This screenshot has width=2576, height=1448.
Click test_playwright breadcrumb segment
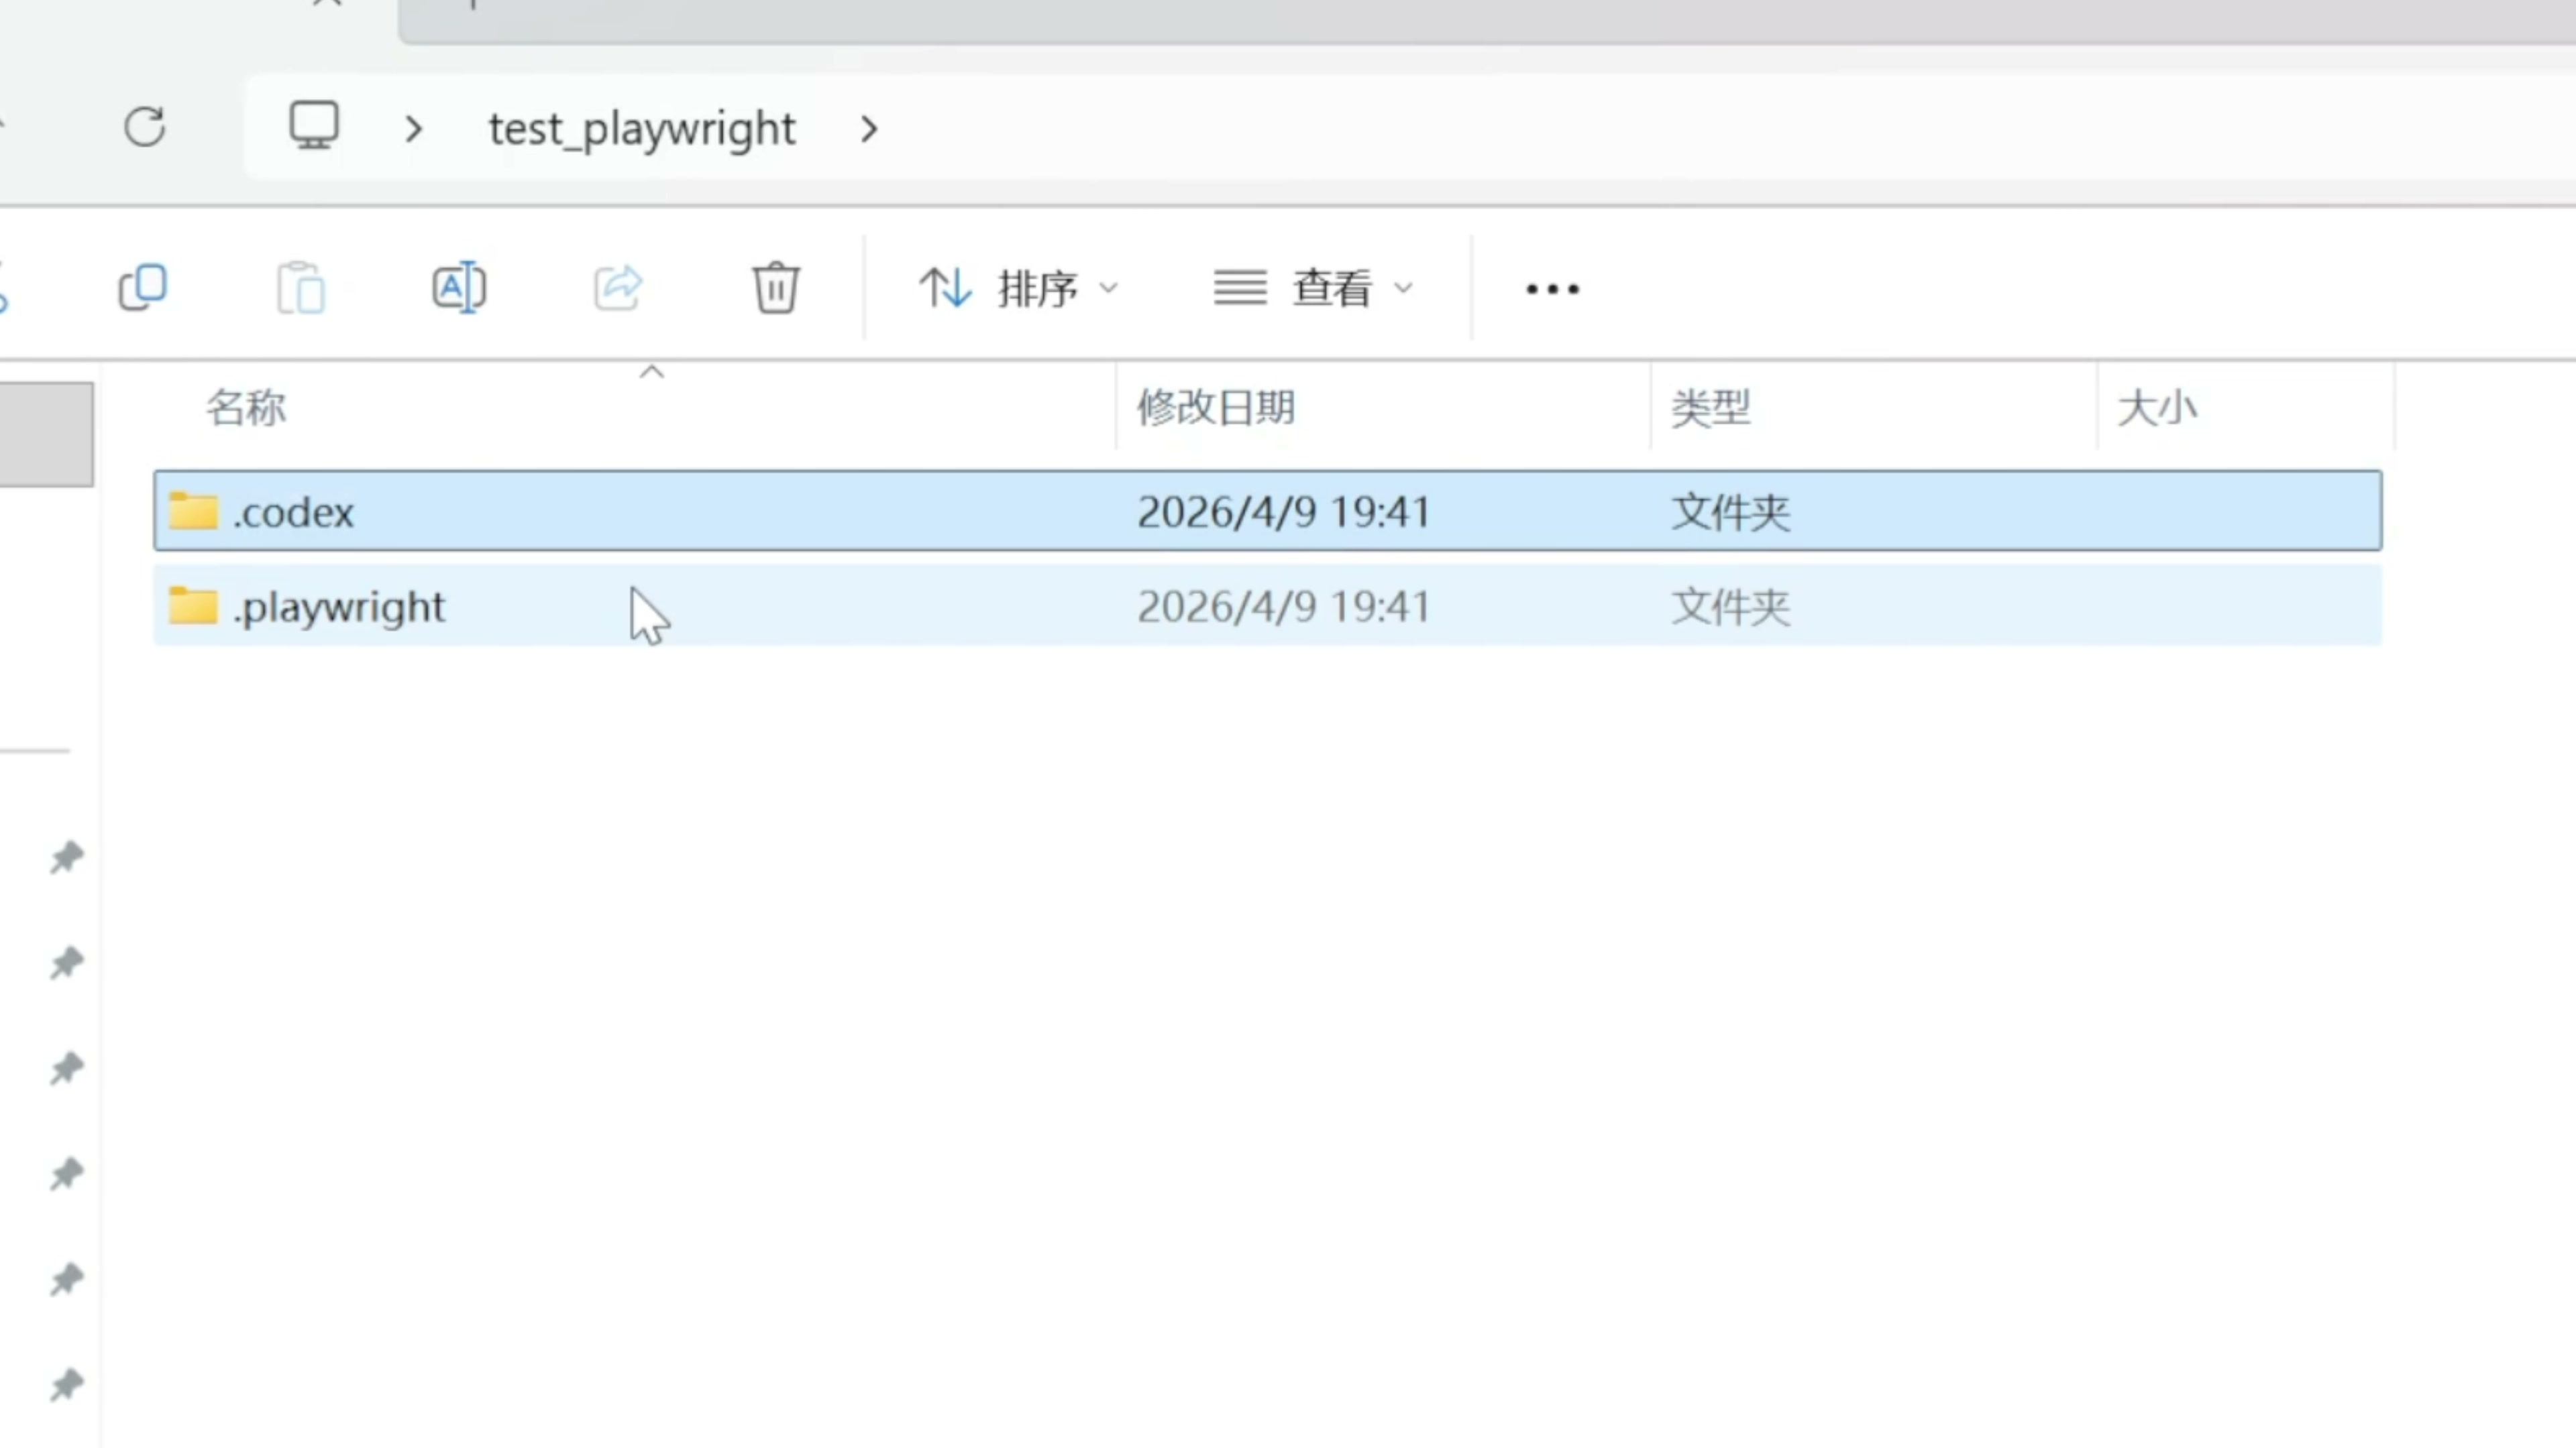point(641,129)
